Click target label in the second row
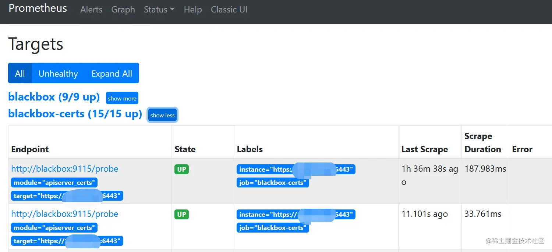Image resolution: width=552 pixels, height=252 pixels. [x=67, y=241]
